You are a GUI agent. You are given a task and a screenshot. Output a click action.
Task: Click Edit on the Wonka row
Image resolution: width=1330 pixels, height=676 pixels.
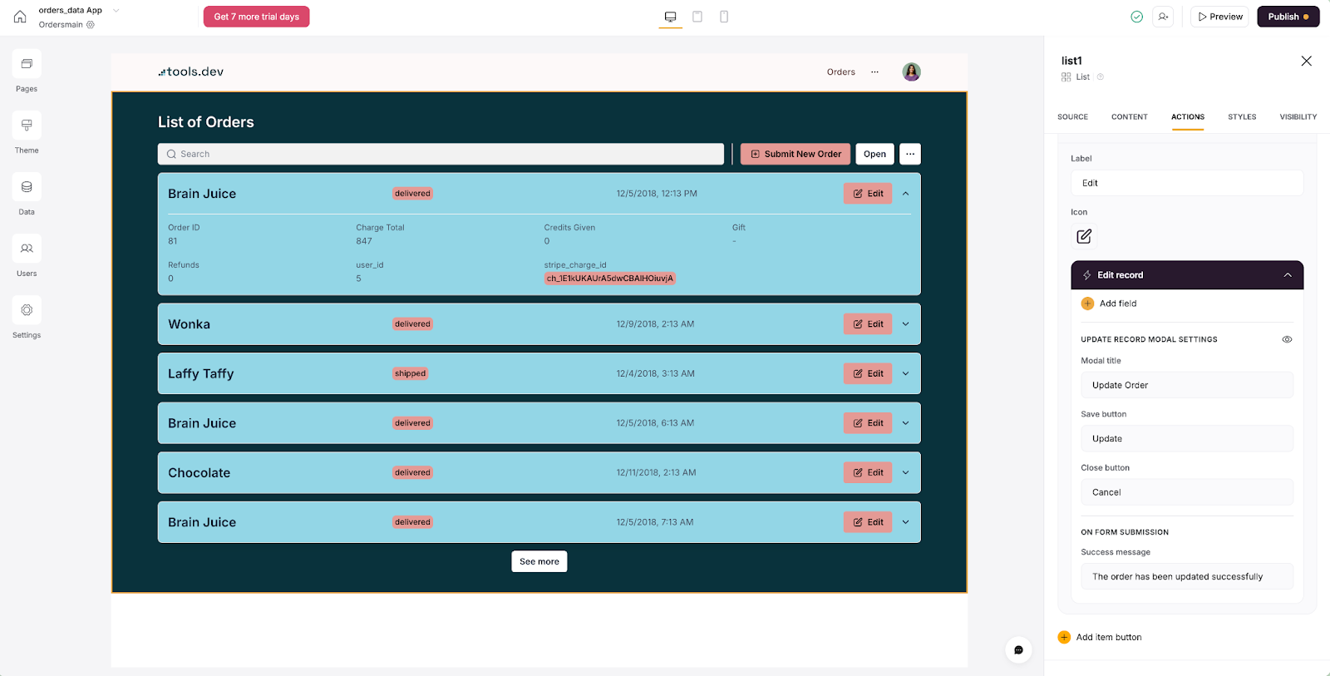pos(868,324)
